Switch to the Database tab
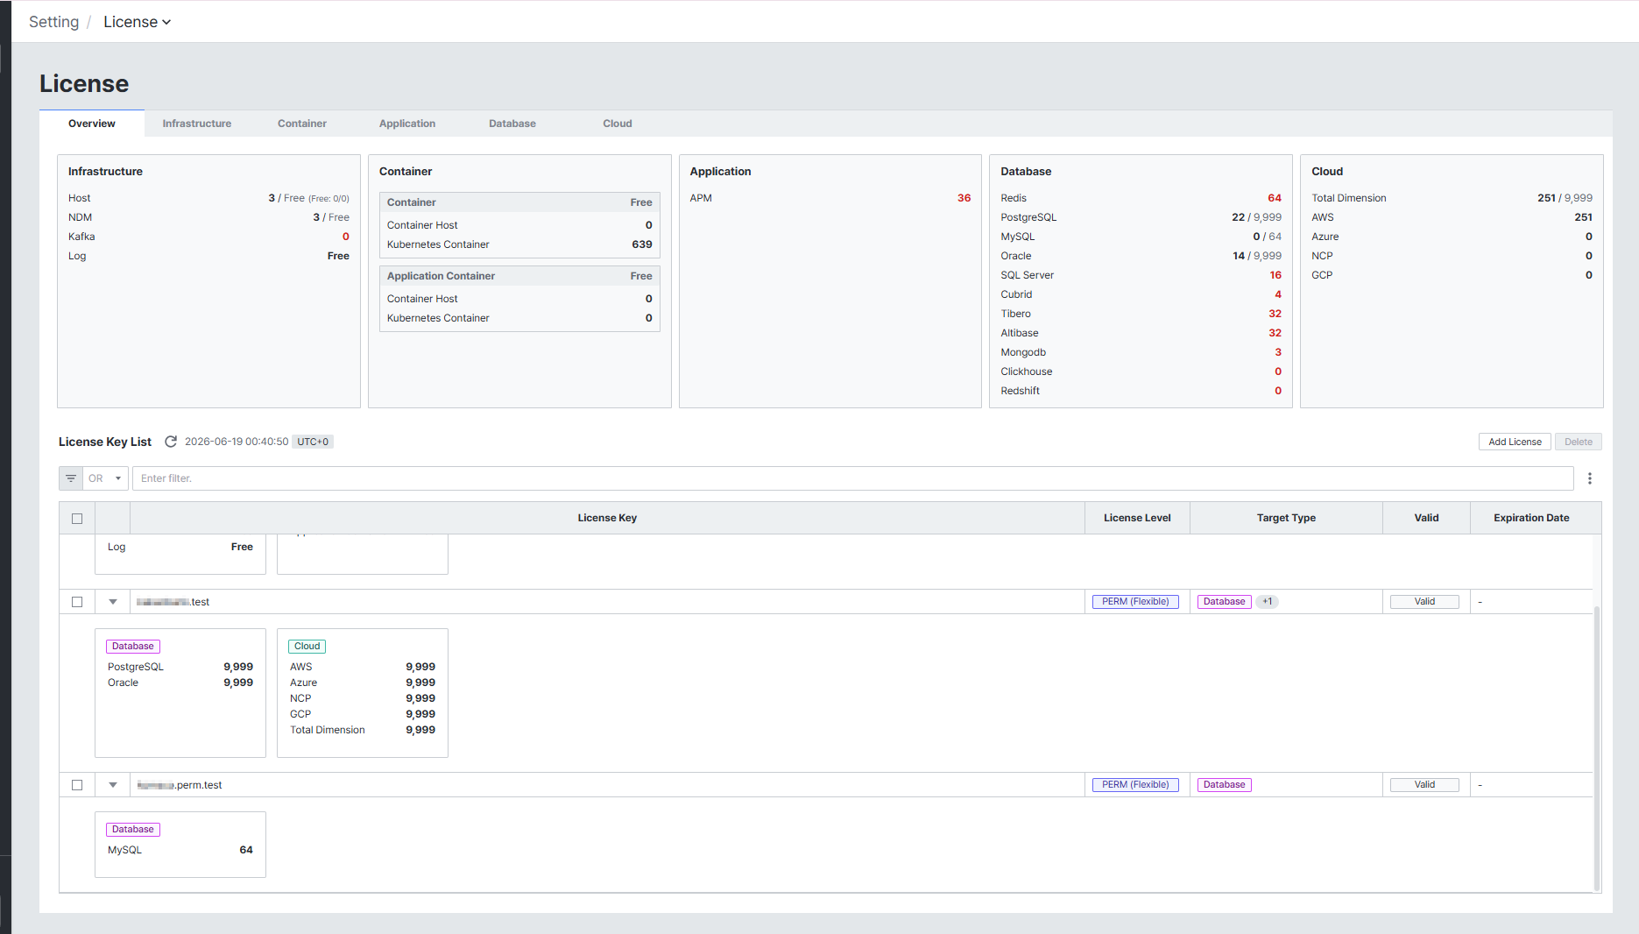 [x=512, y=124]
